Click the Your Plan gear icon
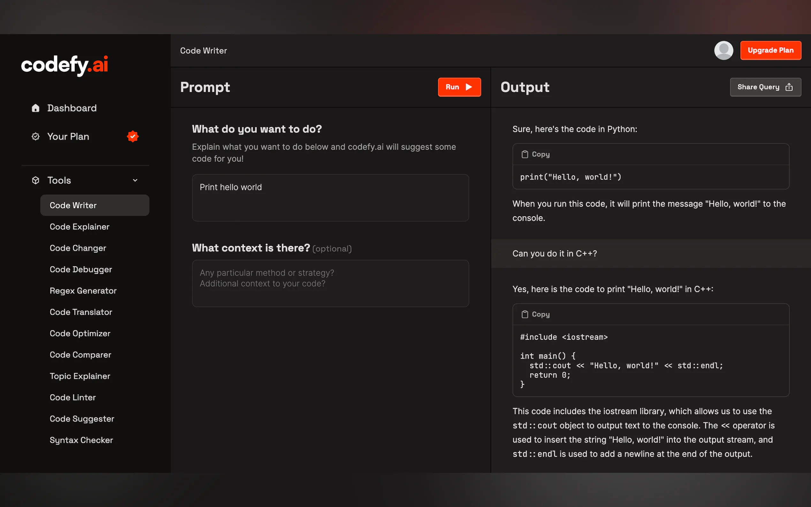The height and width of the screenshot is (507, 811). tap(35, 136)
